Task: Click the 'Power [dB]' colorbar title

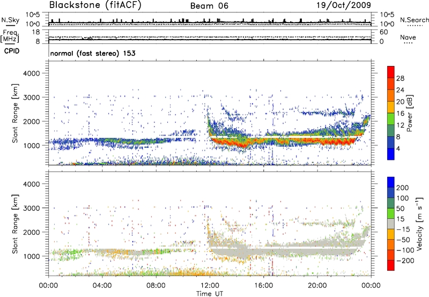Action: click(x=409, y=114)
